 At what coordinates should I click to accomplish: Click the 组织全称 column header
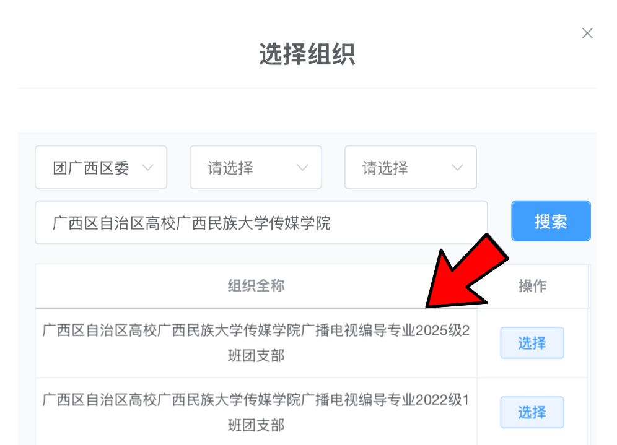[256, 286]
